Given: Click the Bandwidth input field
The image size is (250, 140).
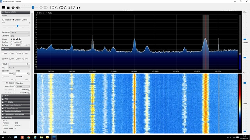Looking at the screenshot, I should (x=9, y=73).
